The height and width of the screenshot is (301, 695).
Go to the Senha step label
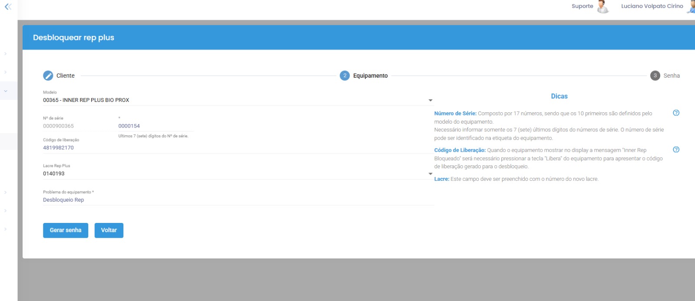point(672,75)
